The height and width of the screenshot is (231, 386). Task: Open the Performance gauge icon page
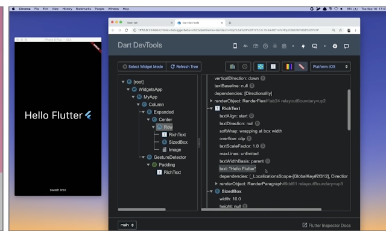(265, 46)
